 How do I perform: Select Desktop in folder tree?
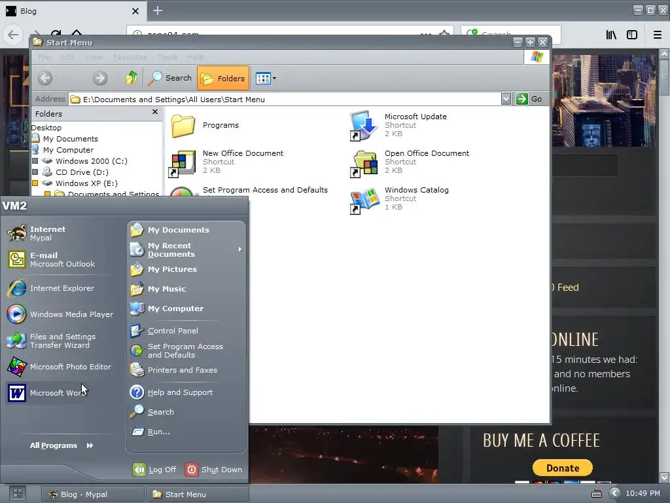[x=46, y=128]
